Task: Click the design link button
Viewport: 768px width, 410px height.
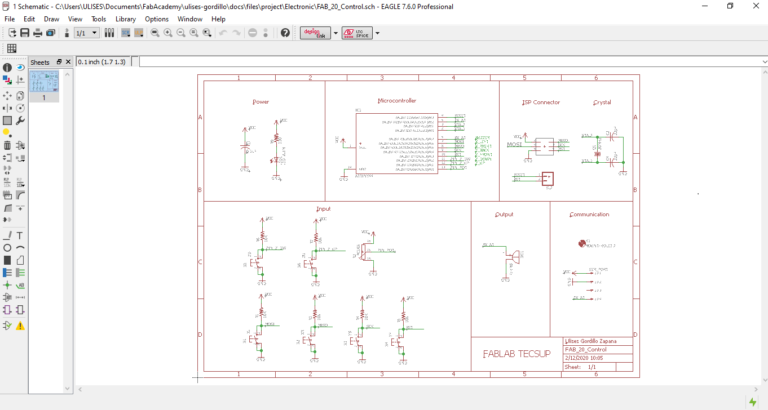Action: pos(315,33)
